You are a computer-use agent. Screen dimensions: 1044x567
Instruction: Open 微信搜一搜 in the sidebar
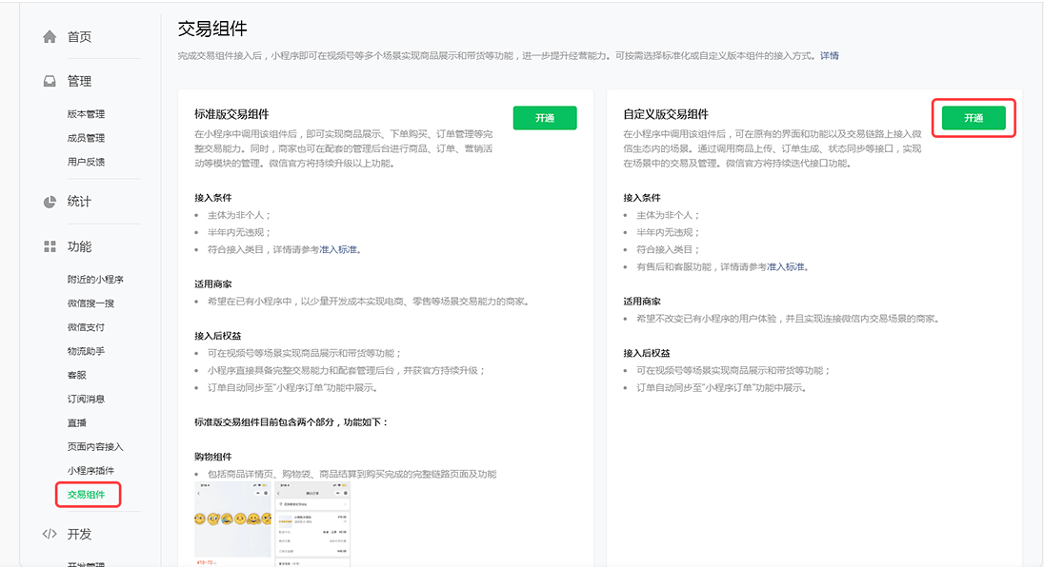[90, 303]
